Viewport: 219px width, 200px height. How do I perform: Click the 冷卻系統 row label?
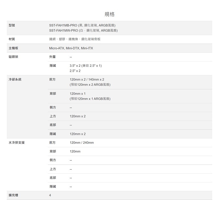15,79
